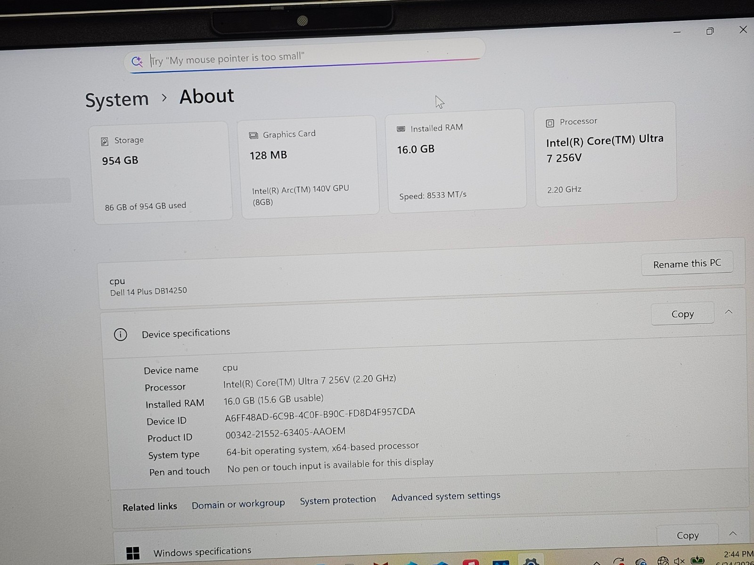Copy the Device specifications
754x565 pixels.
tap(682, 314)
